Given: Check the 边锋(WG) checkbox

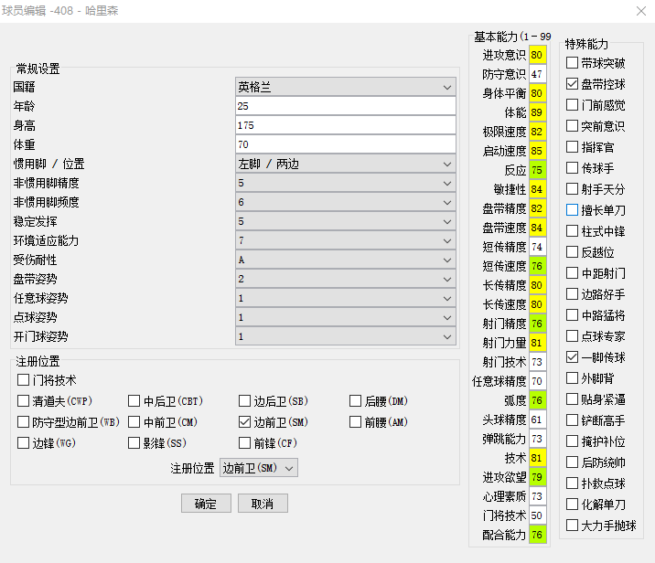Looking at the screenshot, I should (24, 442).
